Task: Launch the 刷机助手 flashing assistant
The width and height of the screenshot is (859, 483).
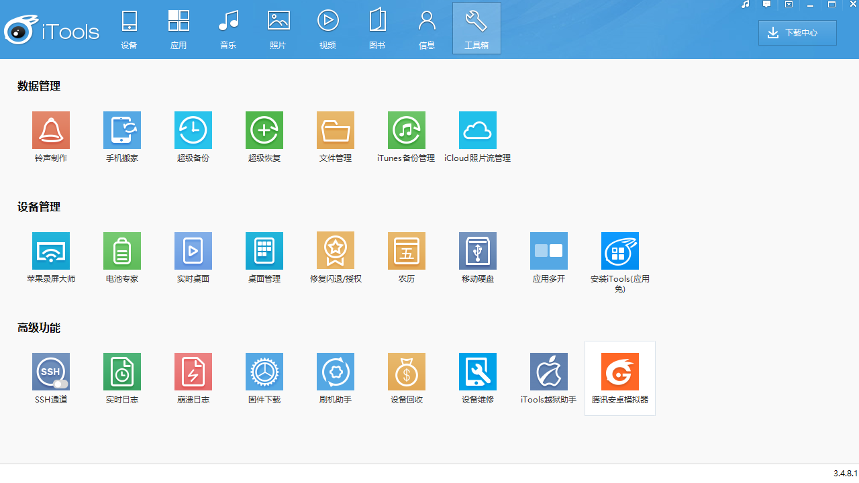Action: (335, 371)
